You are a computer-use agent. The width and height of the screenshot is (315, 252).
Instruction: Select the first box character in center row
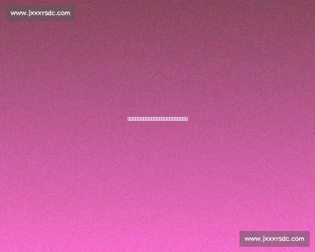tap(129, 119)
